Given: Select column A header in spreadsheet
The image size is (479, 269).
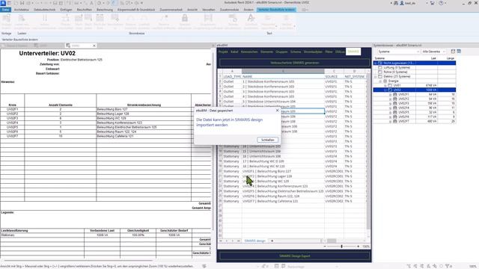Looking at the screenshot, I should (x=232, y=72).
